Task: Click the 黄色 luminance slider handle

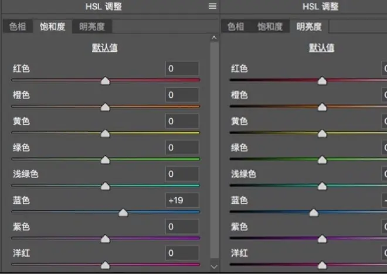Action: tap(322, 133)
